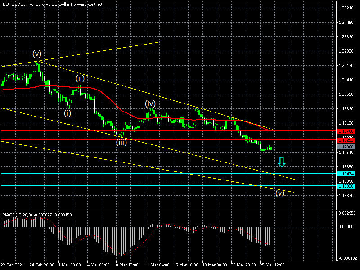Click the cyan 1.15836 price tag

[346, 186]
